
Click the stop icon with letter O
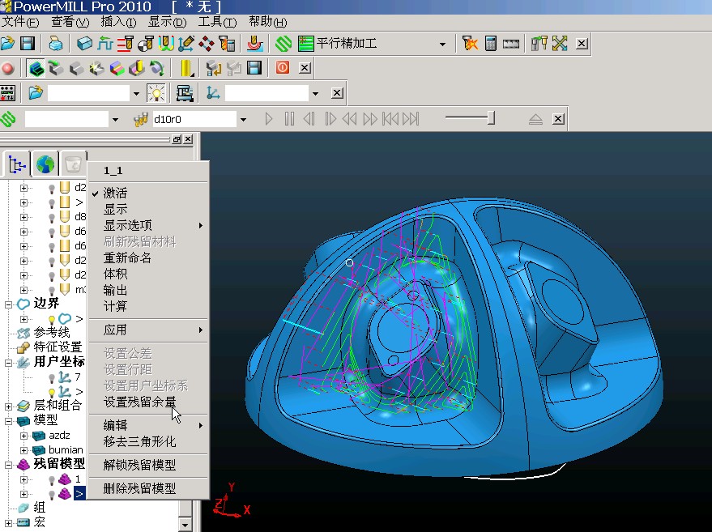tap(284, 69)
